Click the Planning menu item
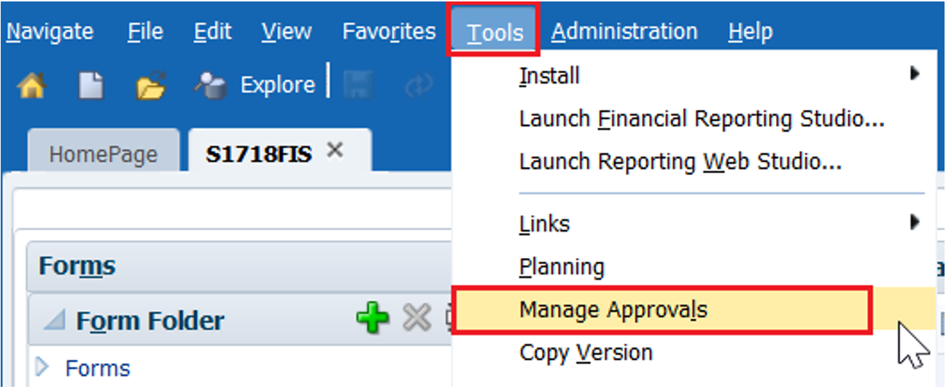The image size is (946, 392). pyautogui.click(x=562, y=267)
